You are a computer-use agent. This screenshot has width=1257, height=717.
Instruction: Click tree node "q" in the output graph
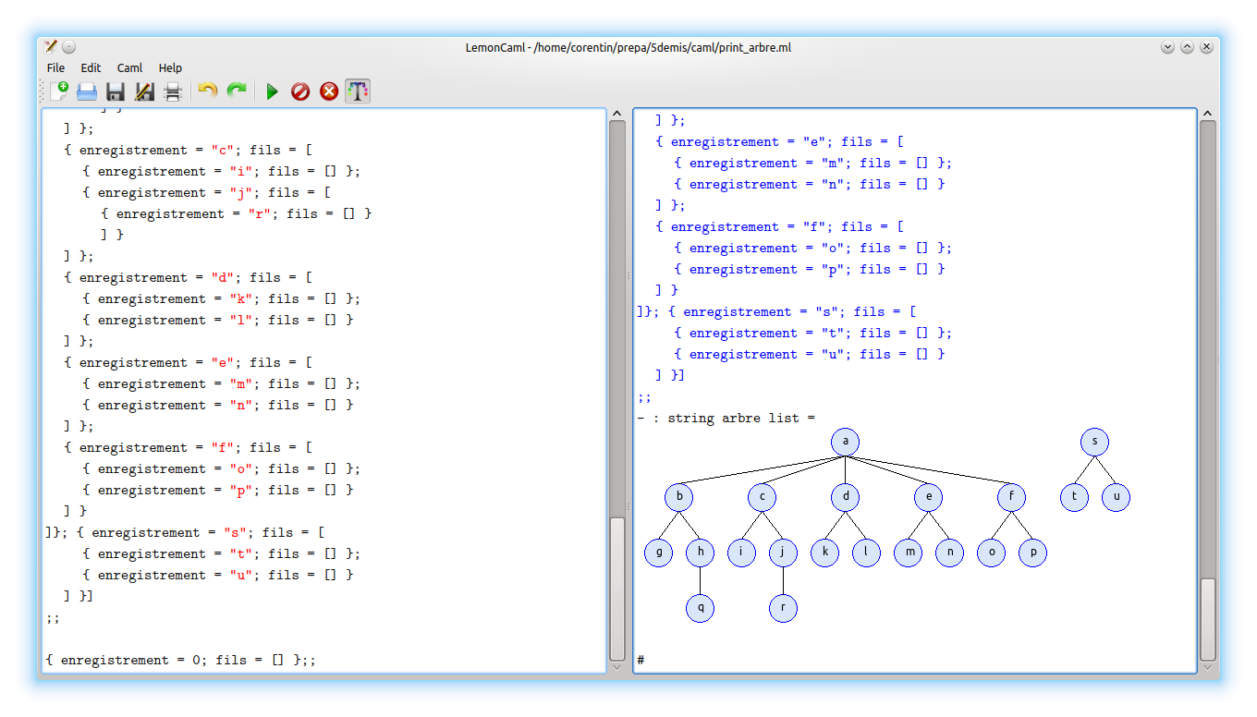pyautogui.click(x=700, y=608)
